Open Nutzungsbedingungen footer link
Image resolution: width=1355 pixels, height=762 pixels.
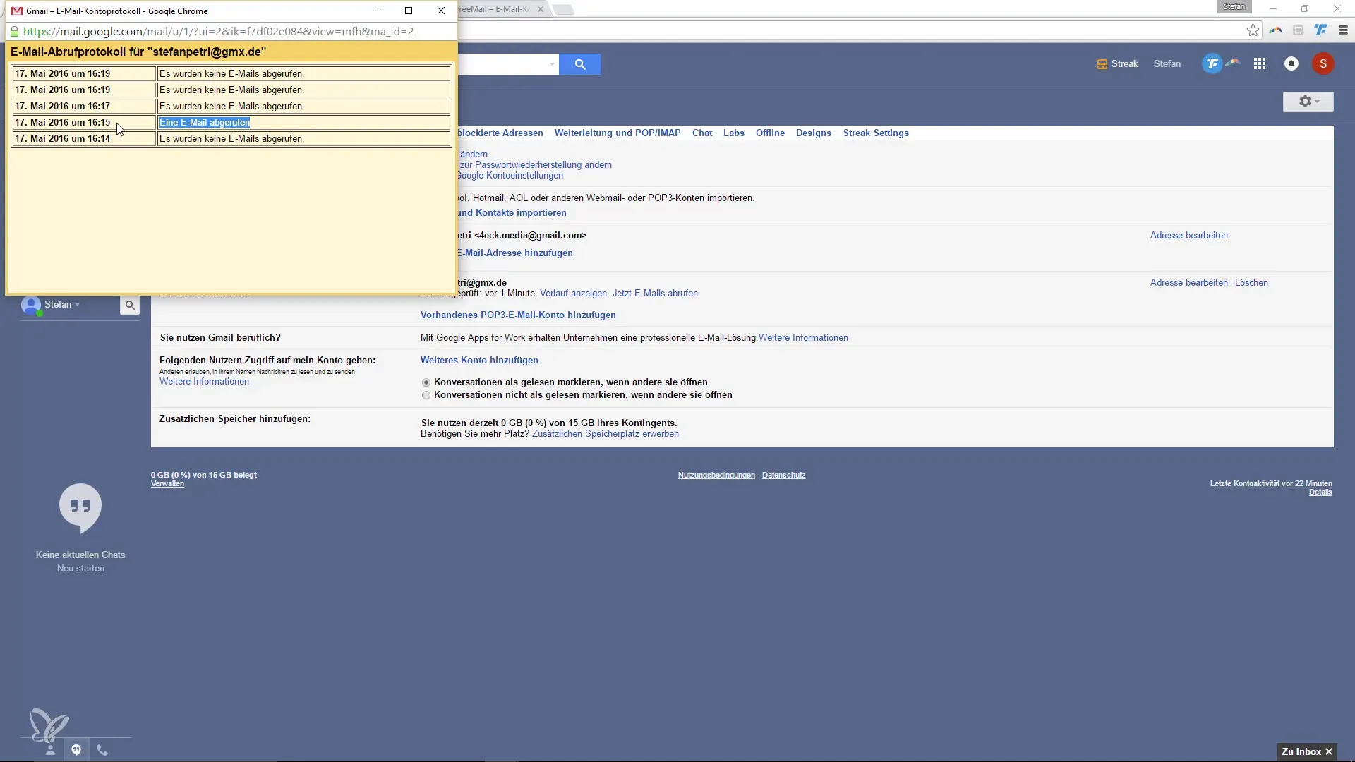click(x=716, y=476)
